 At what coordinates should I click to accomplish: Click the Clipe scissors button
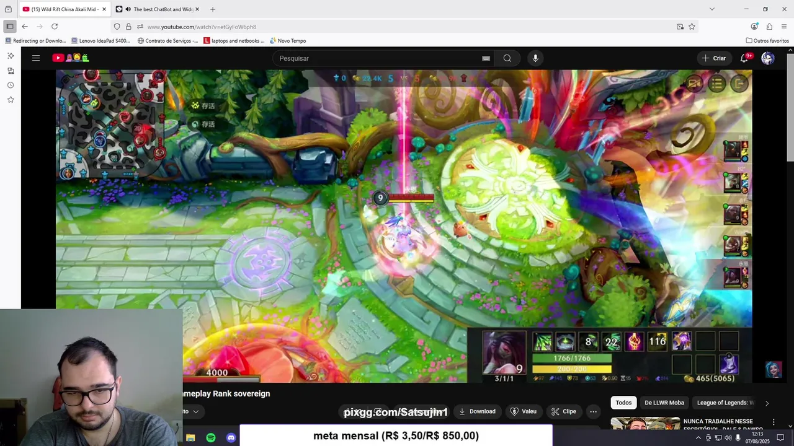tap(563, 411)
